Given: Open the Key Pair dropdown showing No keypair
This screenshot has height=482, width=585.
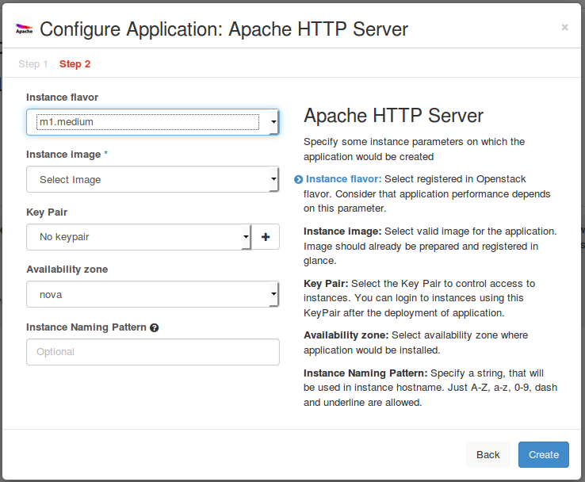Looking at the screenshot, I should pyautogui.click(x=139, y=236).
